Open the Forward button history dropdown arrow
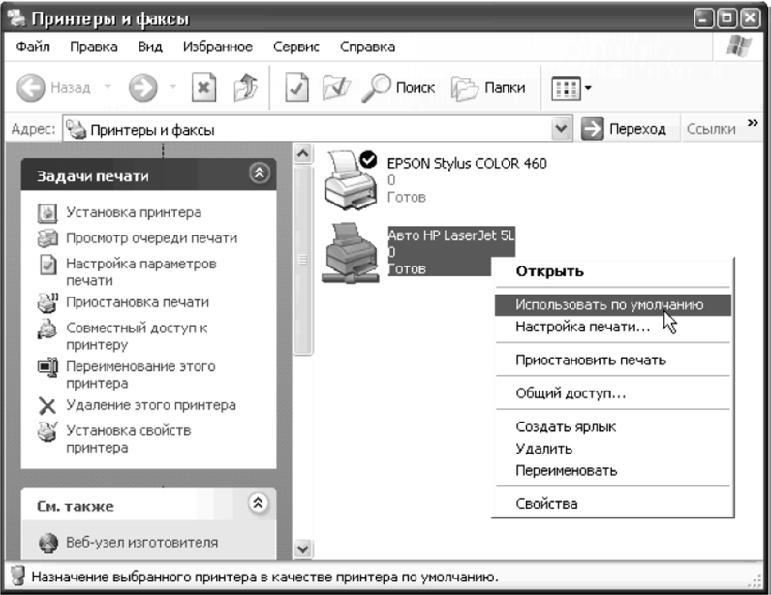The width and height of the screenshot is (771, 595). (x=172, y=87)
